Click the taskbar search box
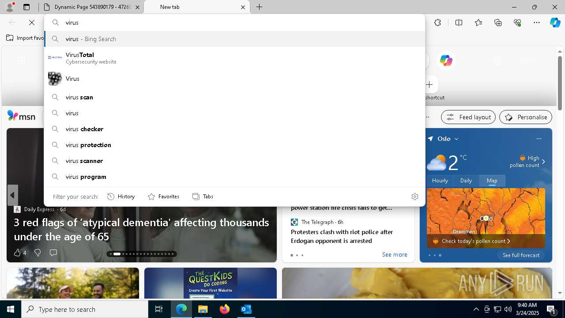The height and width of the screenshot is (318, 565). tap(85, 309)
